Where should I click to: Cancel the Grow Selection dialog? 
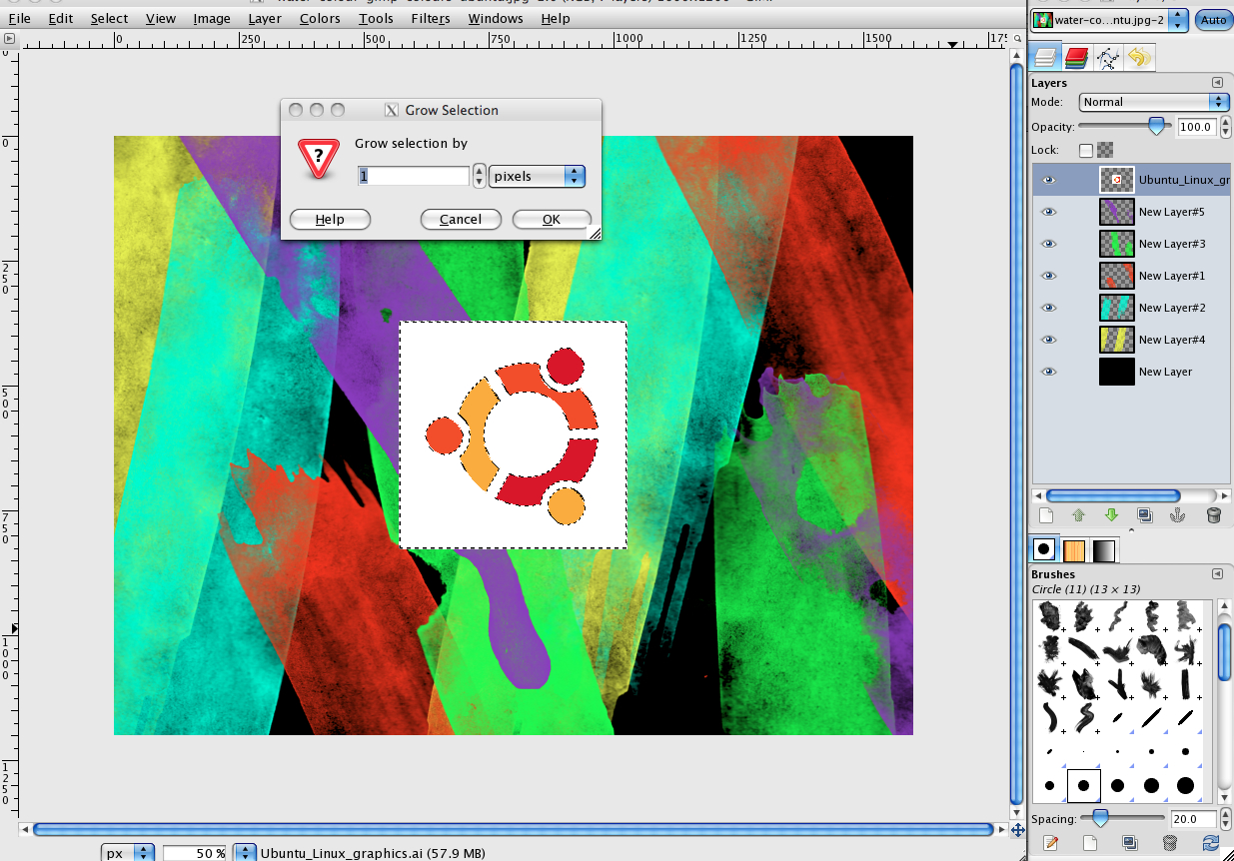coord(461,220)
